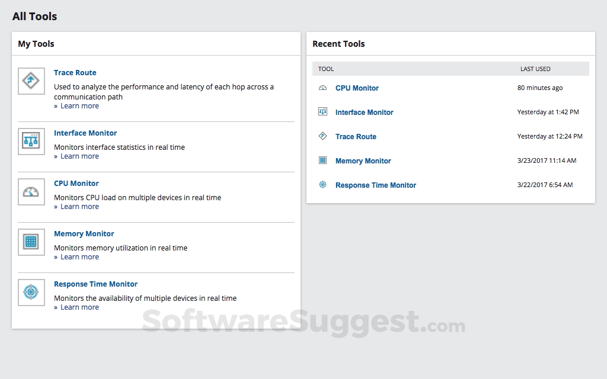This screenshot has width=607, height=379.
Task: Open the Trace Route title link in My Tools
Action: click(75, 73)
